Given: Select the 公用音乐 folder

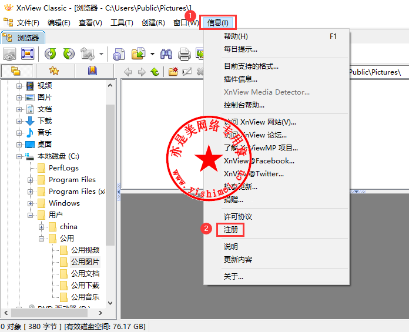Looking at the screenshot, I should [85, 297].
